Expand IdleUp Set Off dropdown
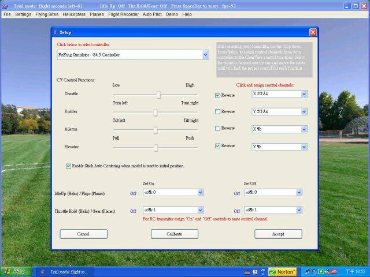The height and width of the screenshot is (277, 370). click(x=299, y=192)
